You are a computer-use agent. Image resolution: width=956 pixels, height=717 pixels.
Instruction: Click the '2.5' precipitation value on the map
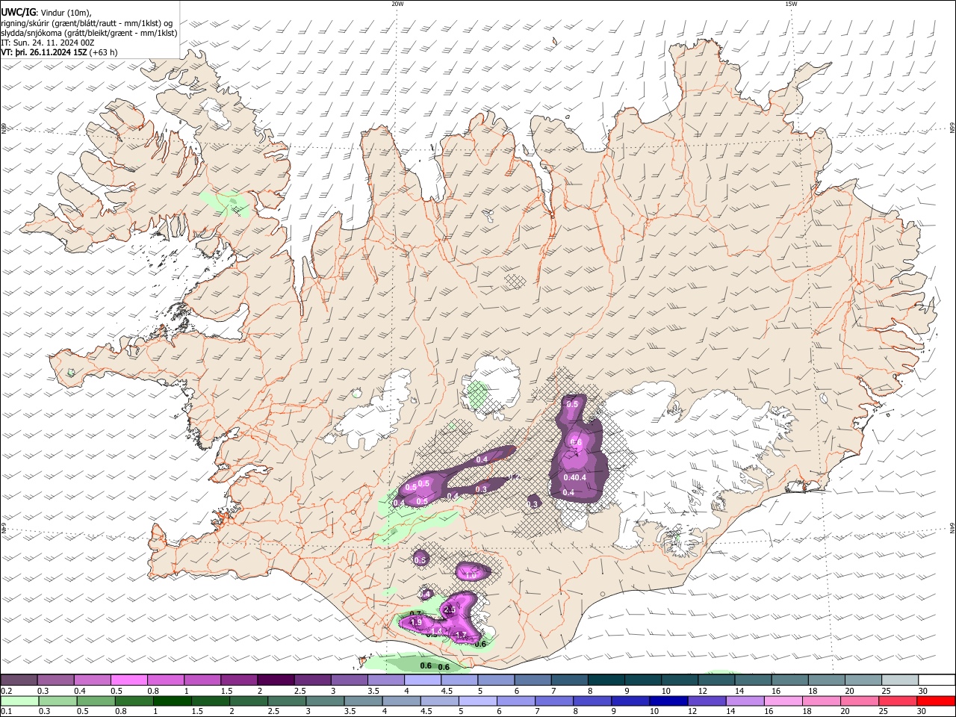point(450,610)
